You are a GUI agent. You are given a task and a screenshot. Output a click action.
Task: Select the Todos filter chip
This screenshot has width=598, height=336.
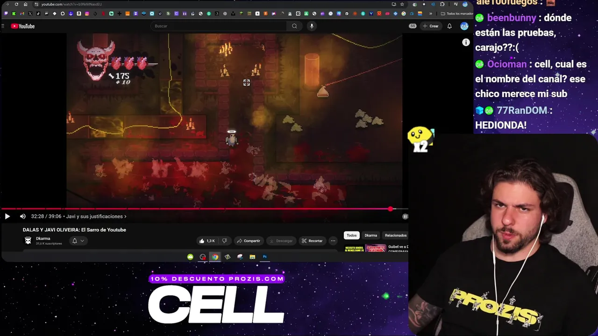(x=352, y=235)
